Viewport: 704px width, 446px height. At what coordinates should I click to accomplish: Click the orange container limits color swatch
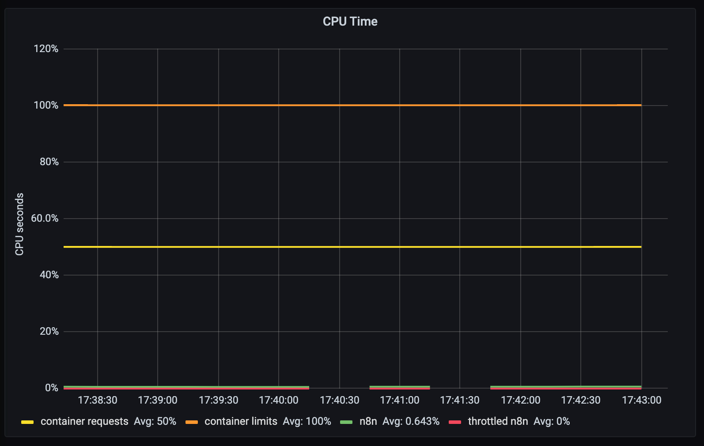coord(192,422)
